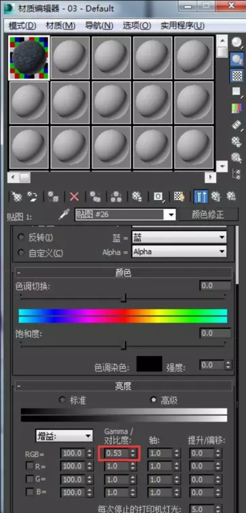Click the 颜色修正 map type button
This screenshot has width=246, height=513.
pos(207,215)
